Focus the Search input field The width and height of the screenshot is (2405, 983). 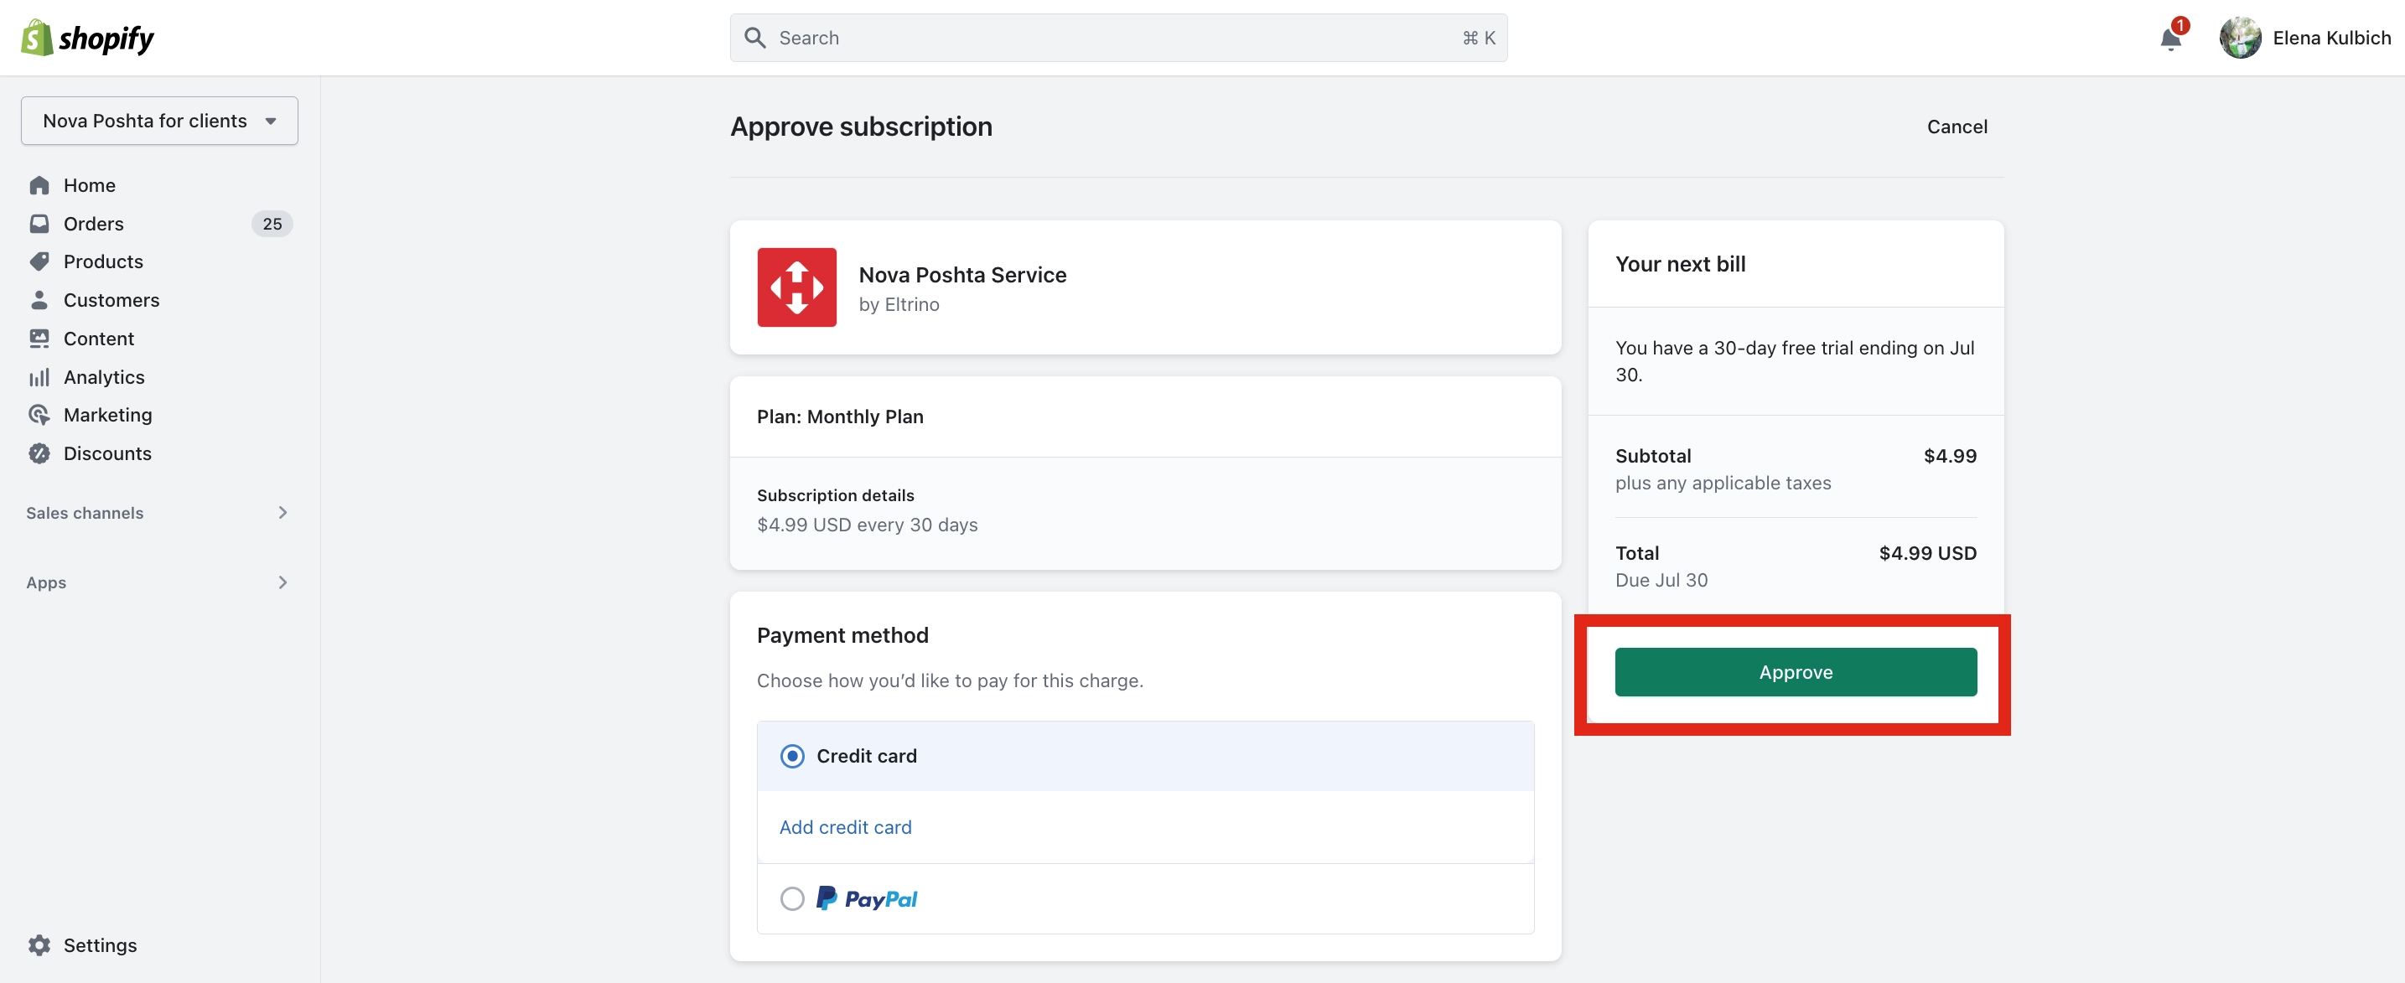[1118, 39]
